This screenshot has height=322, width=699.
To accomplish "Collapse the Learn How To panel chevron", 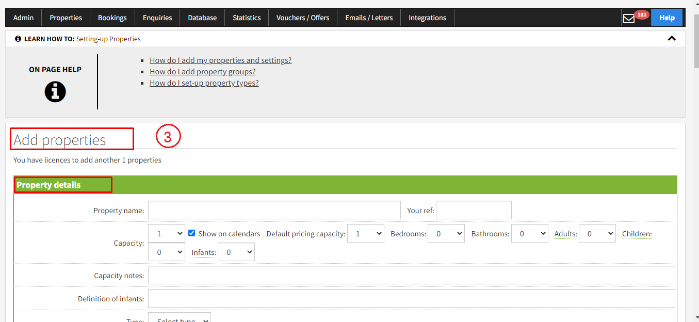I will pos(672,38).
